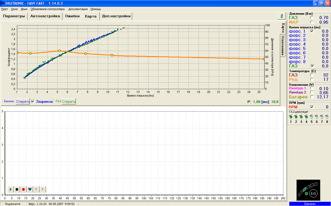Open the Документация menu
The width and height of the screenshot is (331, 206).
[78, 9]
